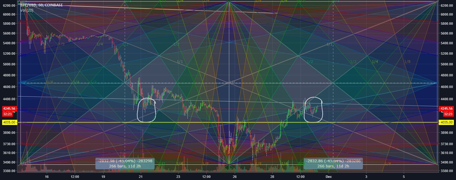
Task: Click the 4035.00 price label on left axis
Action: (x=9, y=122)
